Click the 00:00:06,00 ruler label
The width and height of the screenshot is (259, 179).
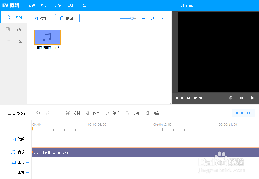97,125
